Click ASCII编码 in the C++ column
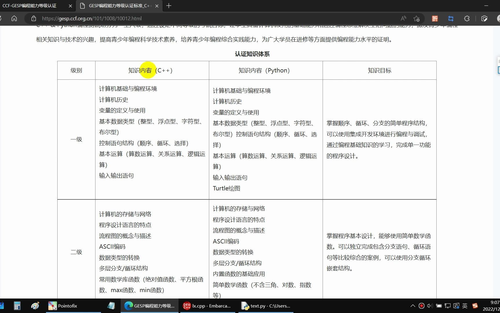The height and width of the screenshot is (313, 500). pyautogui.click(x=112, y=247)
